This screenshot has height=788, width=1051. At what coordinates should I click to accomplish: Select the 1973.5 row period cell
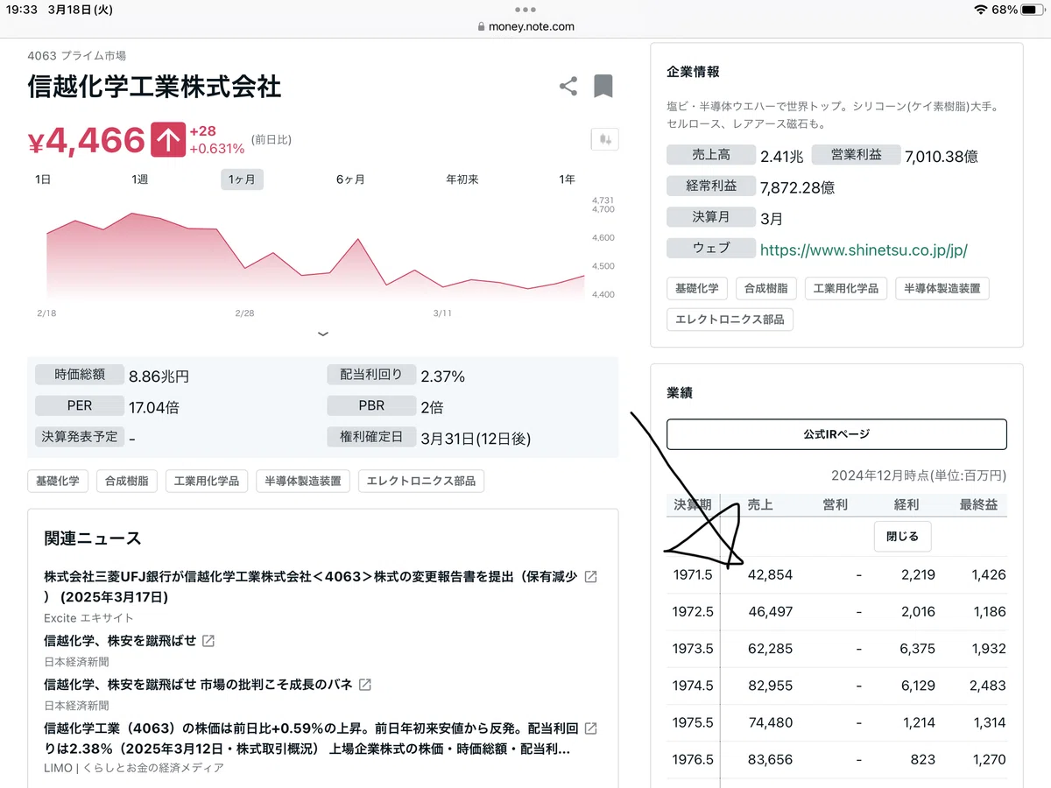tap(693, 649)
